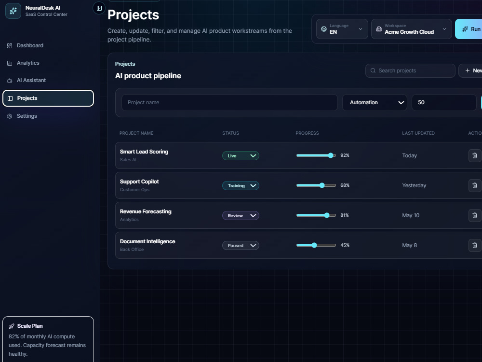This screenshot has height=362, width=482.
Task: Select Projects in the sidebar
Action: coord(48,98)
